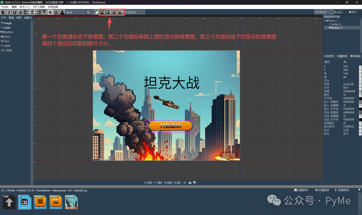
Task: Open the Arial font family dropdown
Action: click(75, 12)
